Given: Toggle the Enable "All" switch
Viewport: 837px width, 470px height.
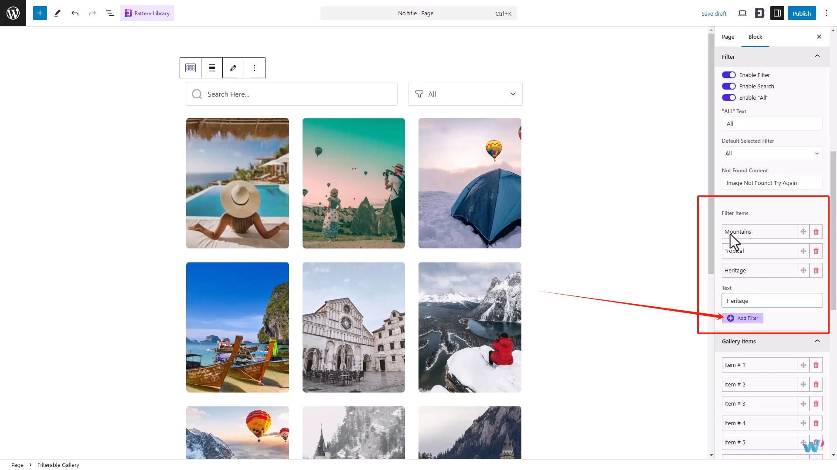Looking at the screenshot, I should (728, 97).
